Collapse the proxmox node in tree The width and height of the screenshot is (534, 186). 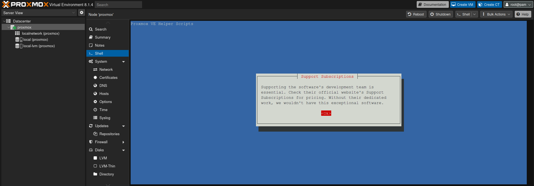[x=9, y=27]
